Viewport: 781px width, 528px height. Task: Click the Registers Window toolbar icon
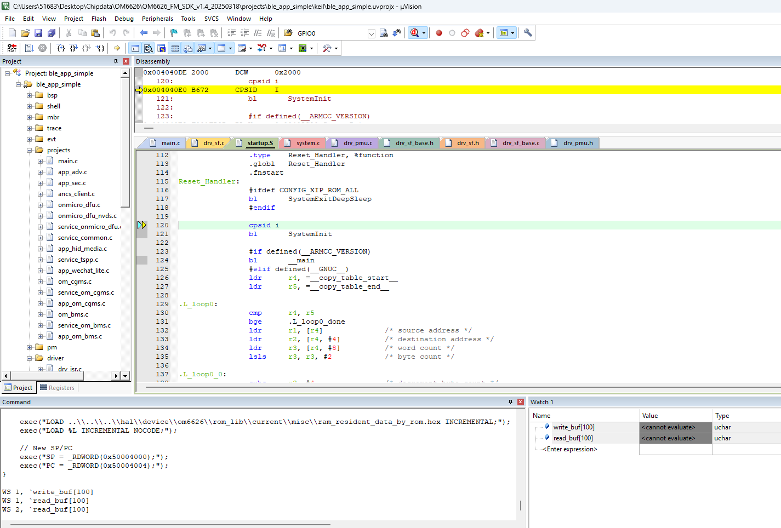(175, 48)
